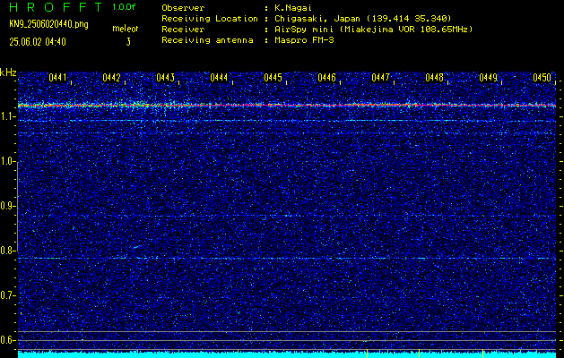Click the 0.9 frequency axis label
The width and height of the screenshot is (564, 358).
[7, 206]
